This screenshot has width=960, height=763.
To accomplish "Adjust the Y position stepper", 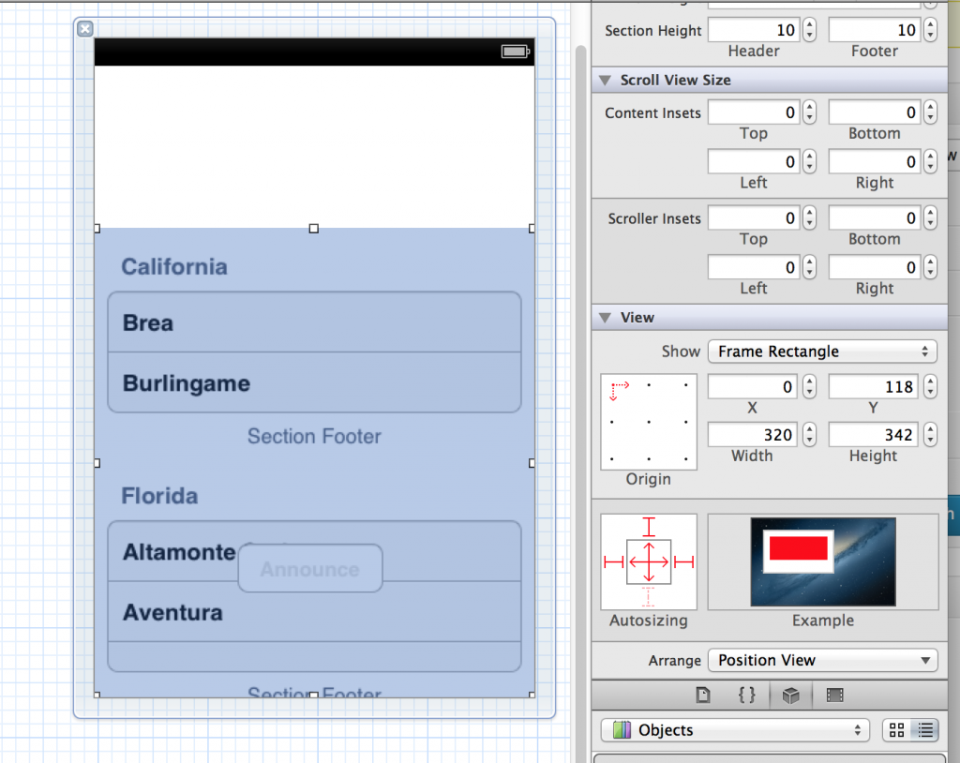I will point(931,386).
